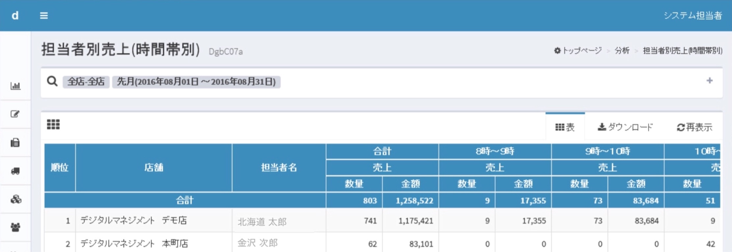Open the bar chart analysis sidebar icon
The height and width of the screenshot is (252, 732).
(15, 86)
